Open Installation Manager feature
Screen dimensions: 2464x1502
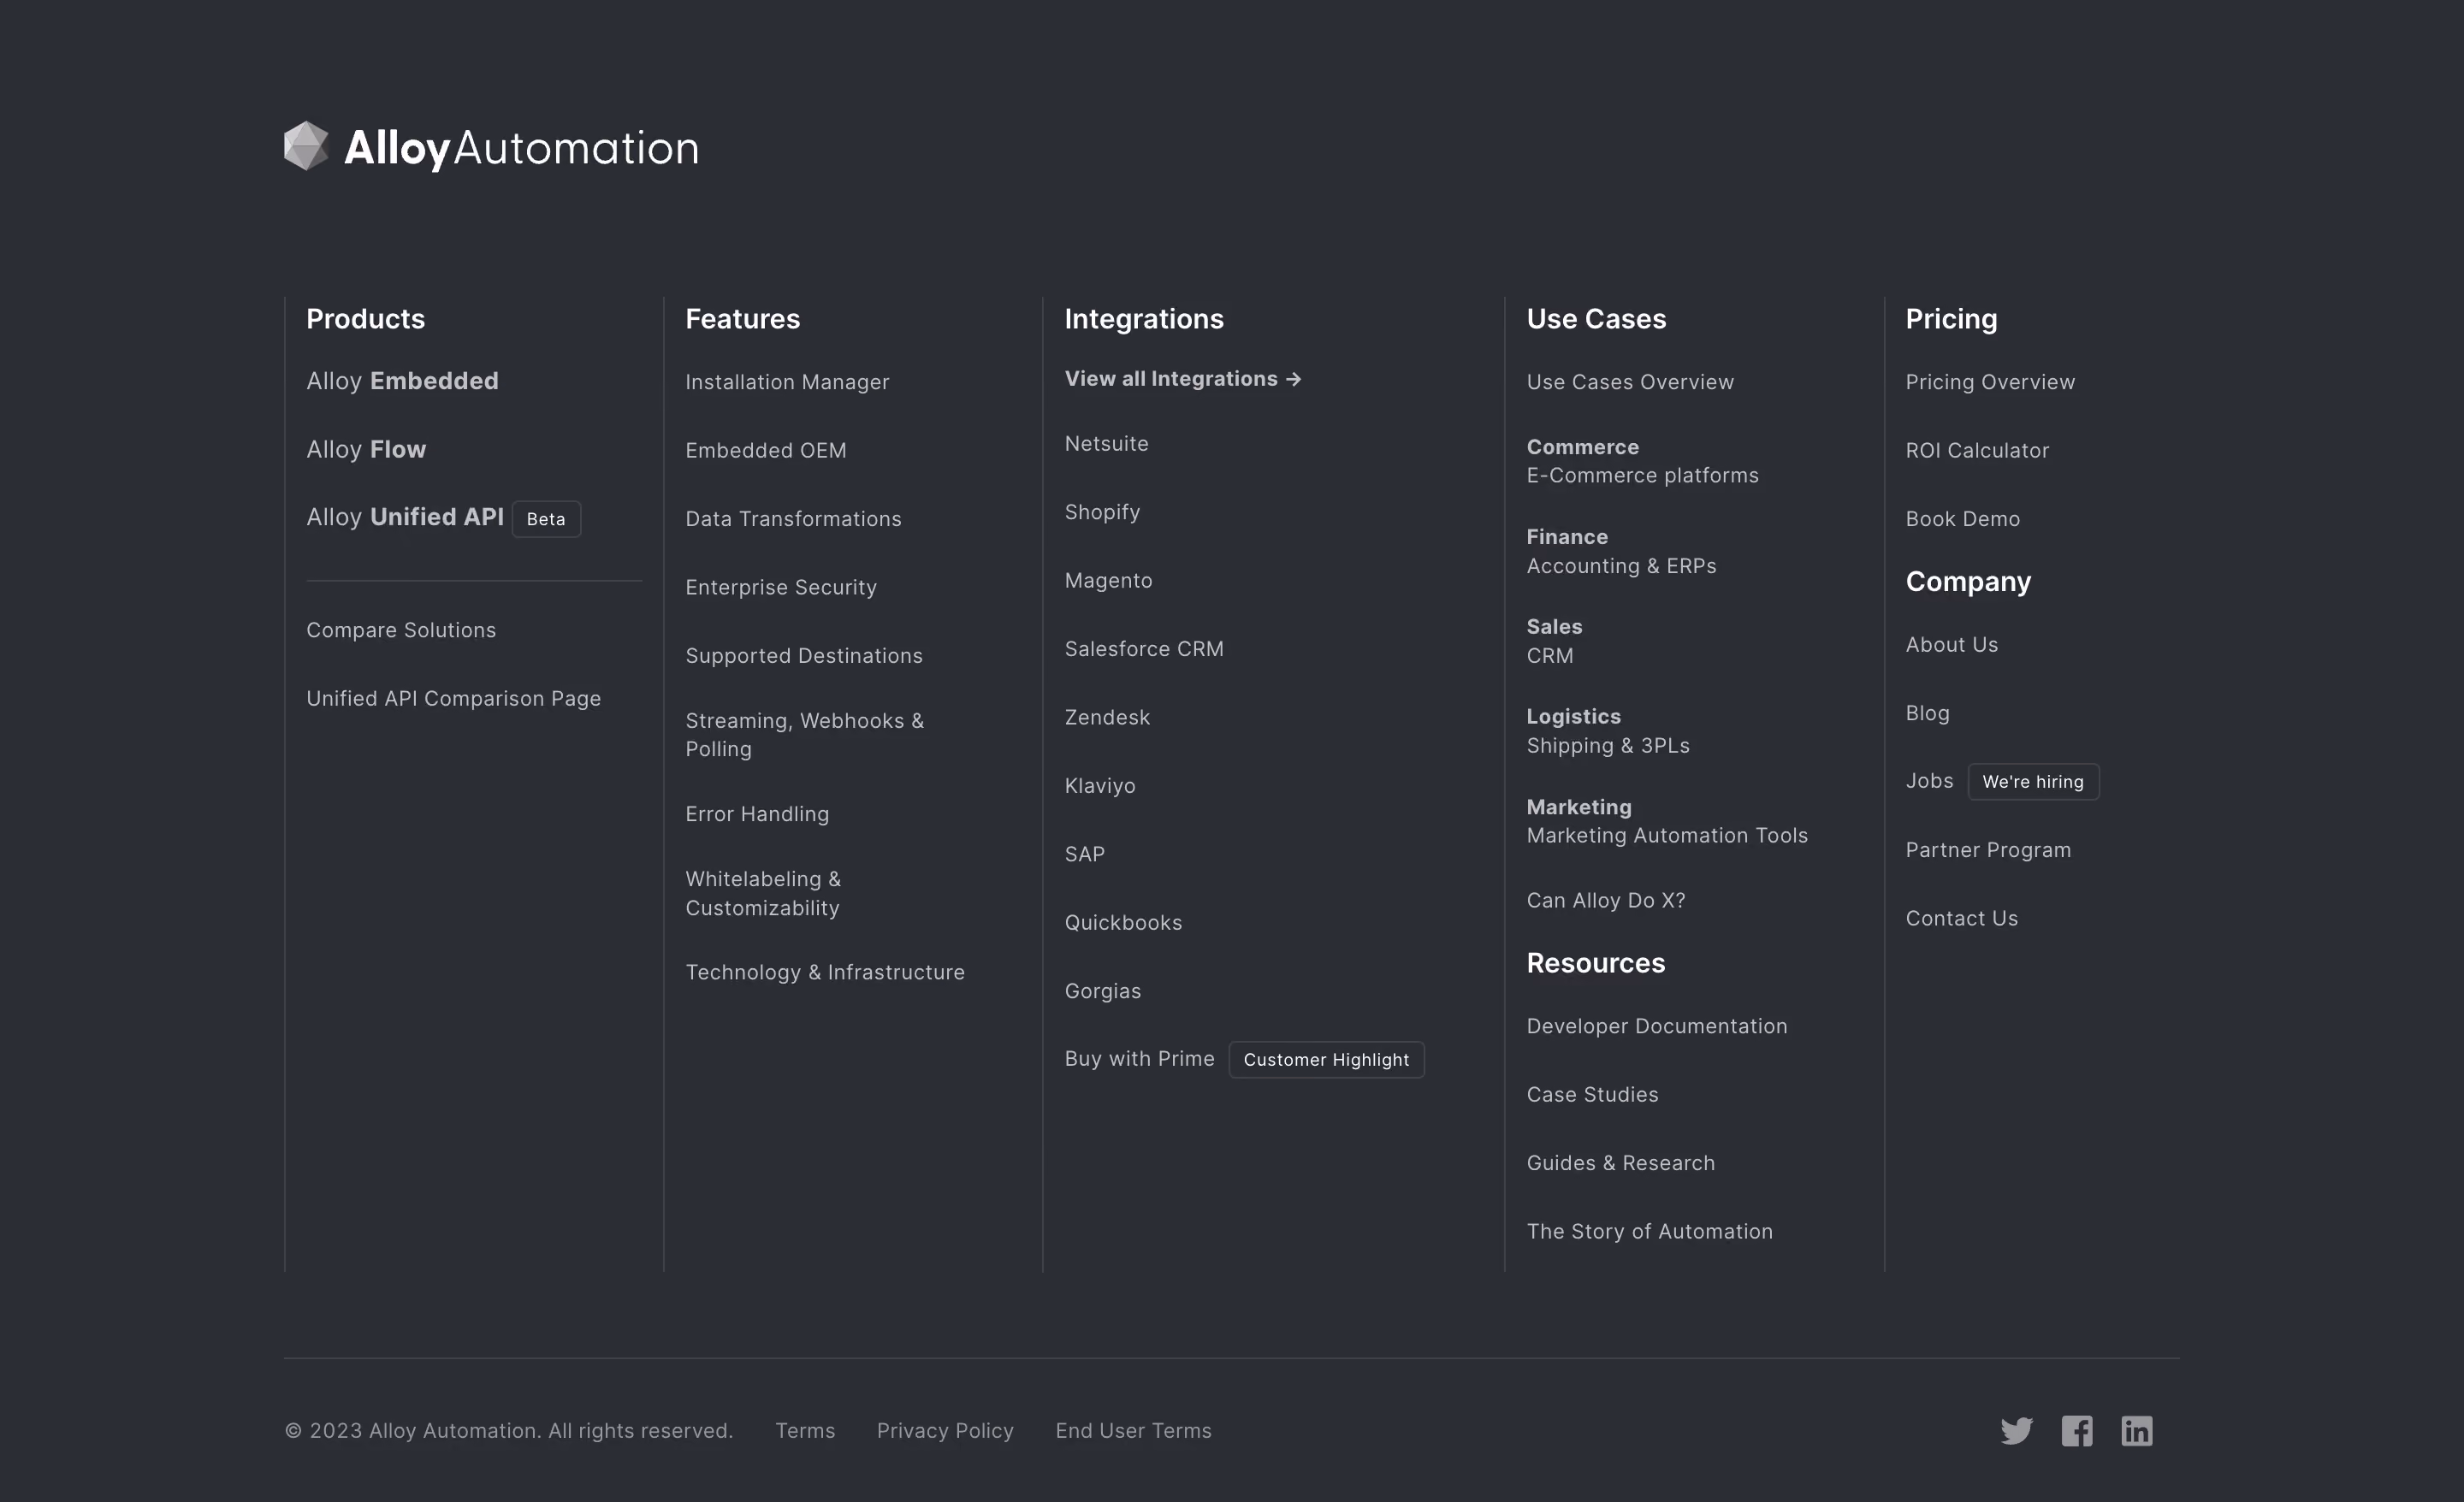(x=787, y=382)
